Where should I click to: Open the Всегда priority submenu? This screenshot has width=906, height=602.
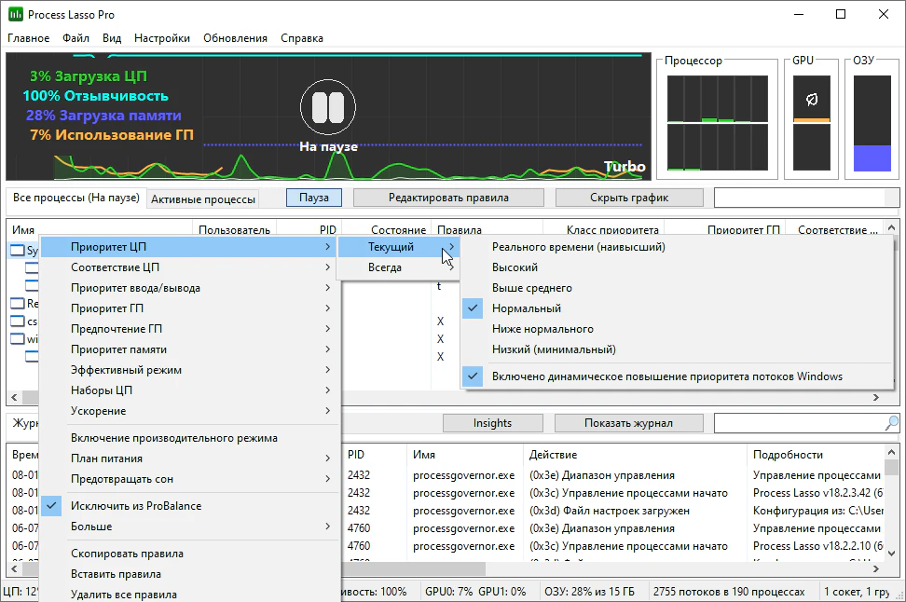click(399, 267)
